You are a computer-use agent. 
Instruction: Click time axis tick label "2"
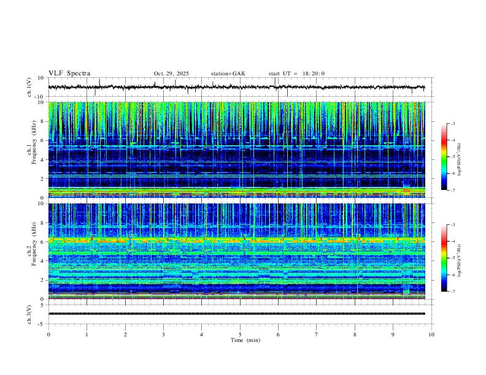point(125,335)
